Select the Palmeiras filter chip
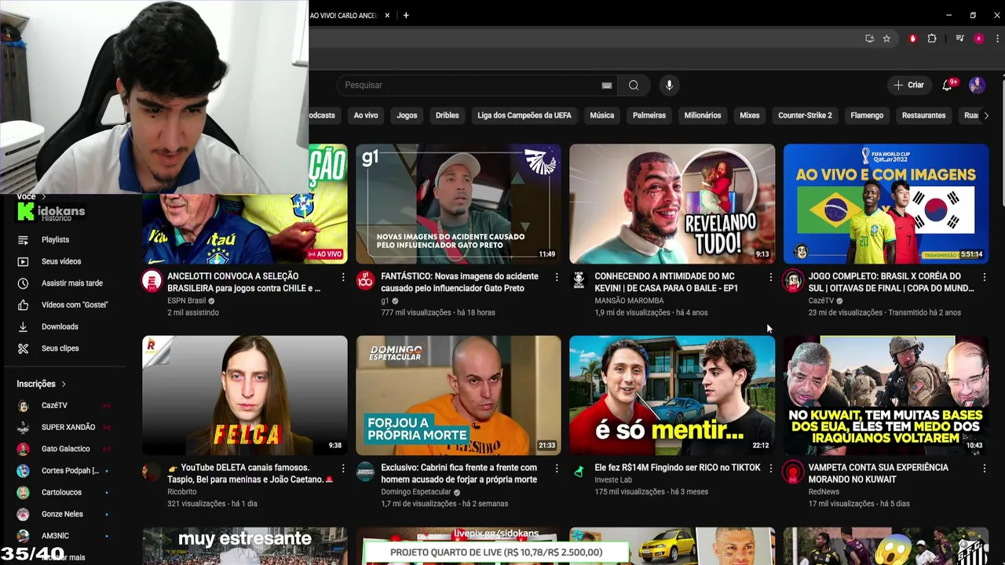 (x=649, y=115)
